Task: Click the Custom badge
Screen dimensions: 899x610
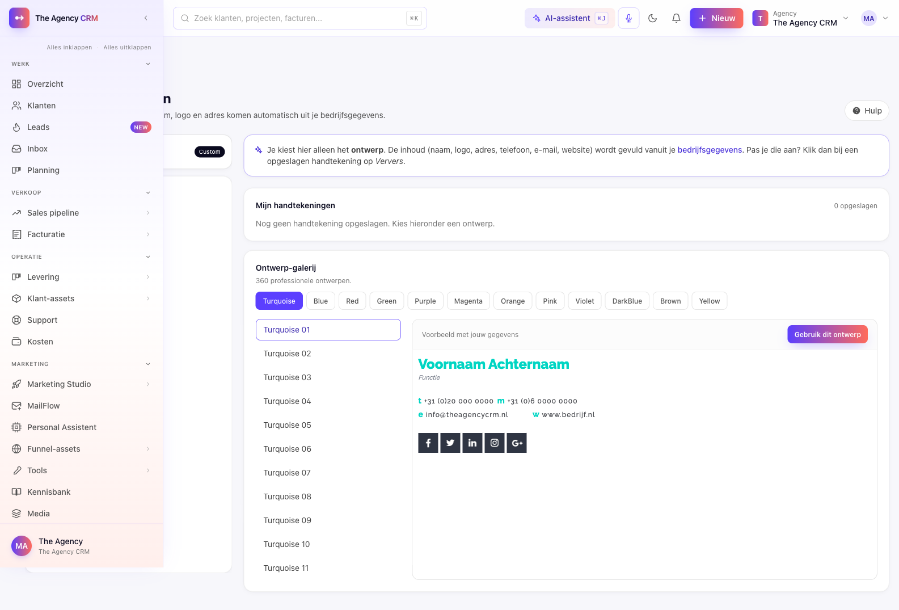Action: [x=209, y=152]
